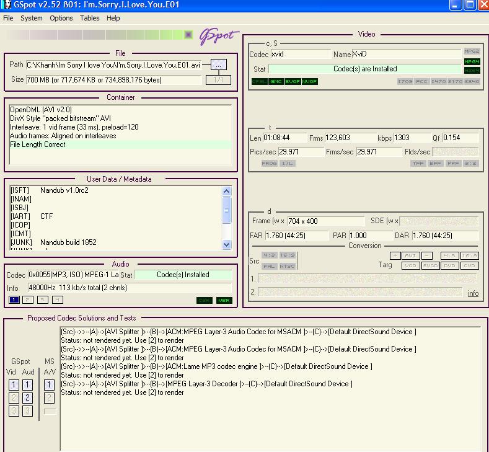
Task: Click the PAL source indicator
Action: coord(269,266)
